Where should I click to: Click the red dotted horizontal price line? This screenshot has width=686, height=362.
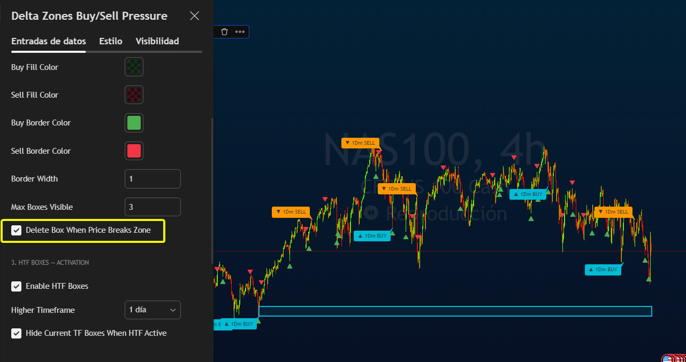[449, 251]
